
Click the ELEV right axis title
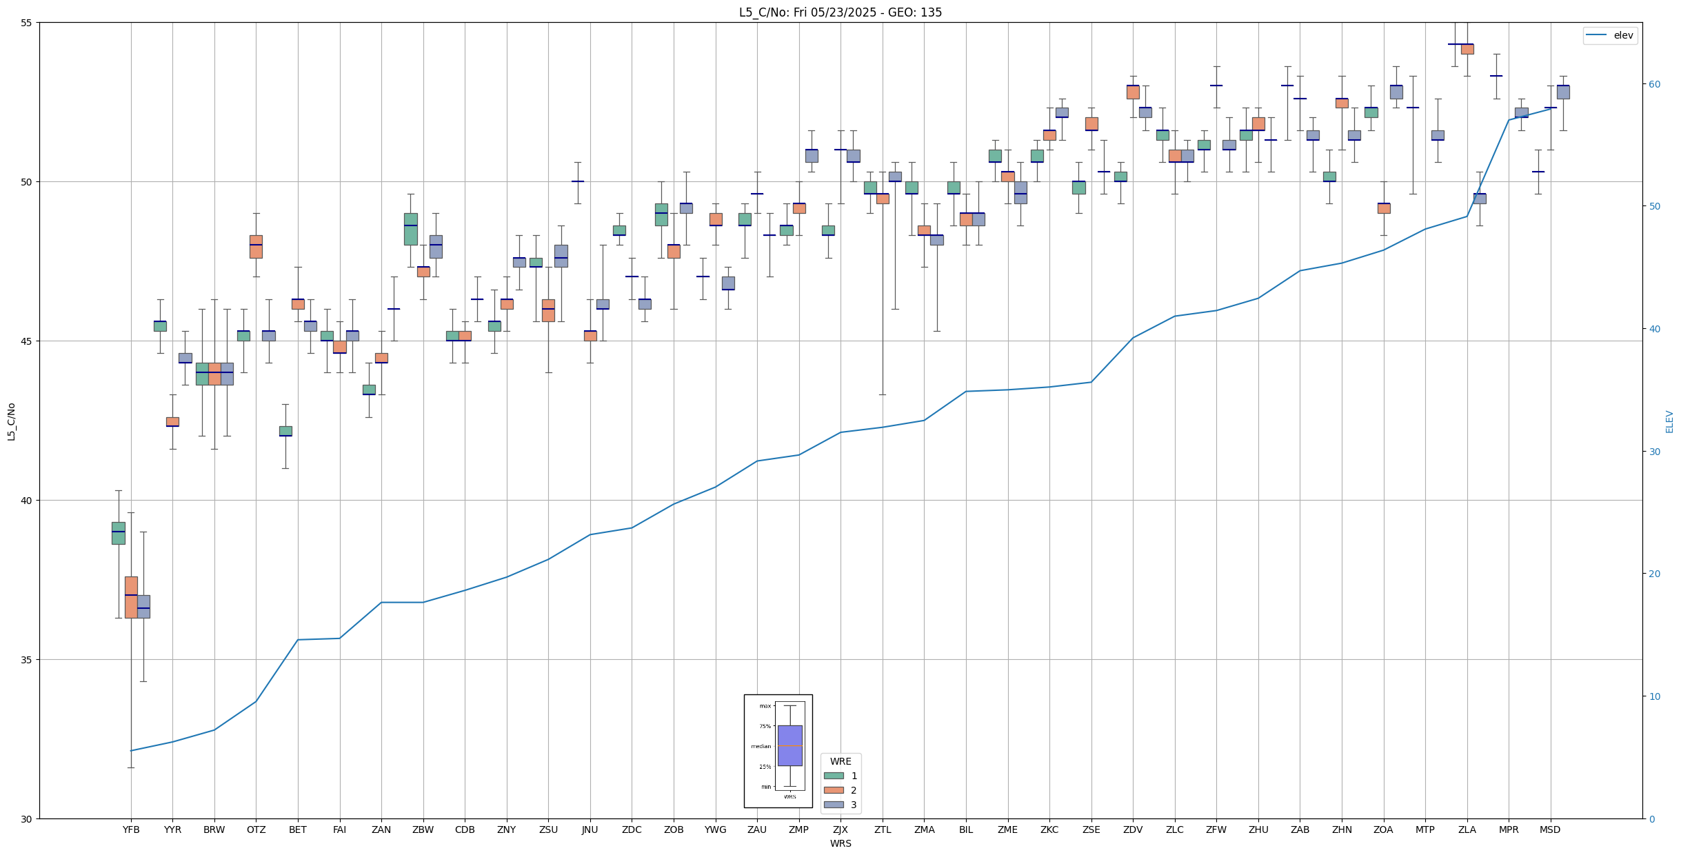(1669, 421)
